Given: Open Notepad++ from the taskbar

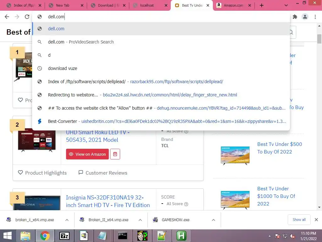Looking at the screenshot, I should tap(162, 236).
